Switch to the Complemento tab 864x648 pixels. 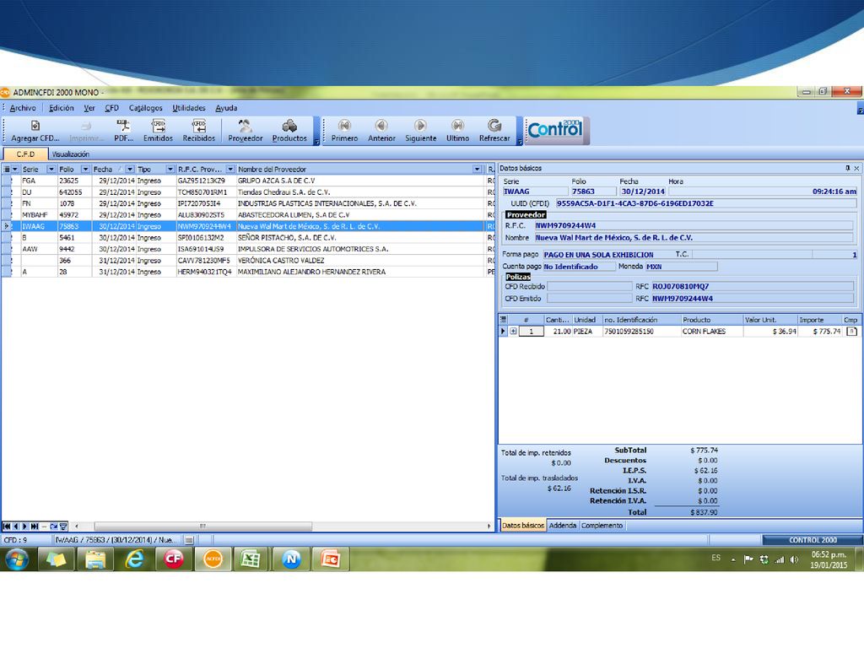[x=602, y=526]
